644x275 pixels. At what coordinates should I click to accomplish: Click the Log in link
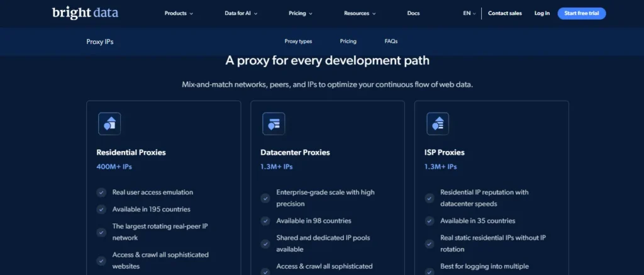pos(541,13)
